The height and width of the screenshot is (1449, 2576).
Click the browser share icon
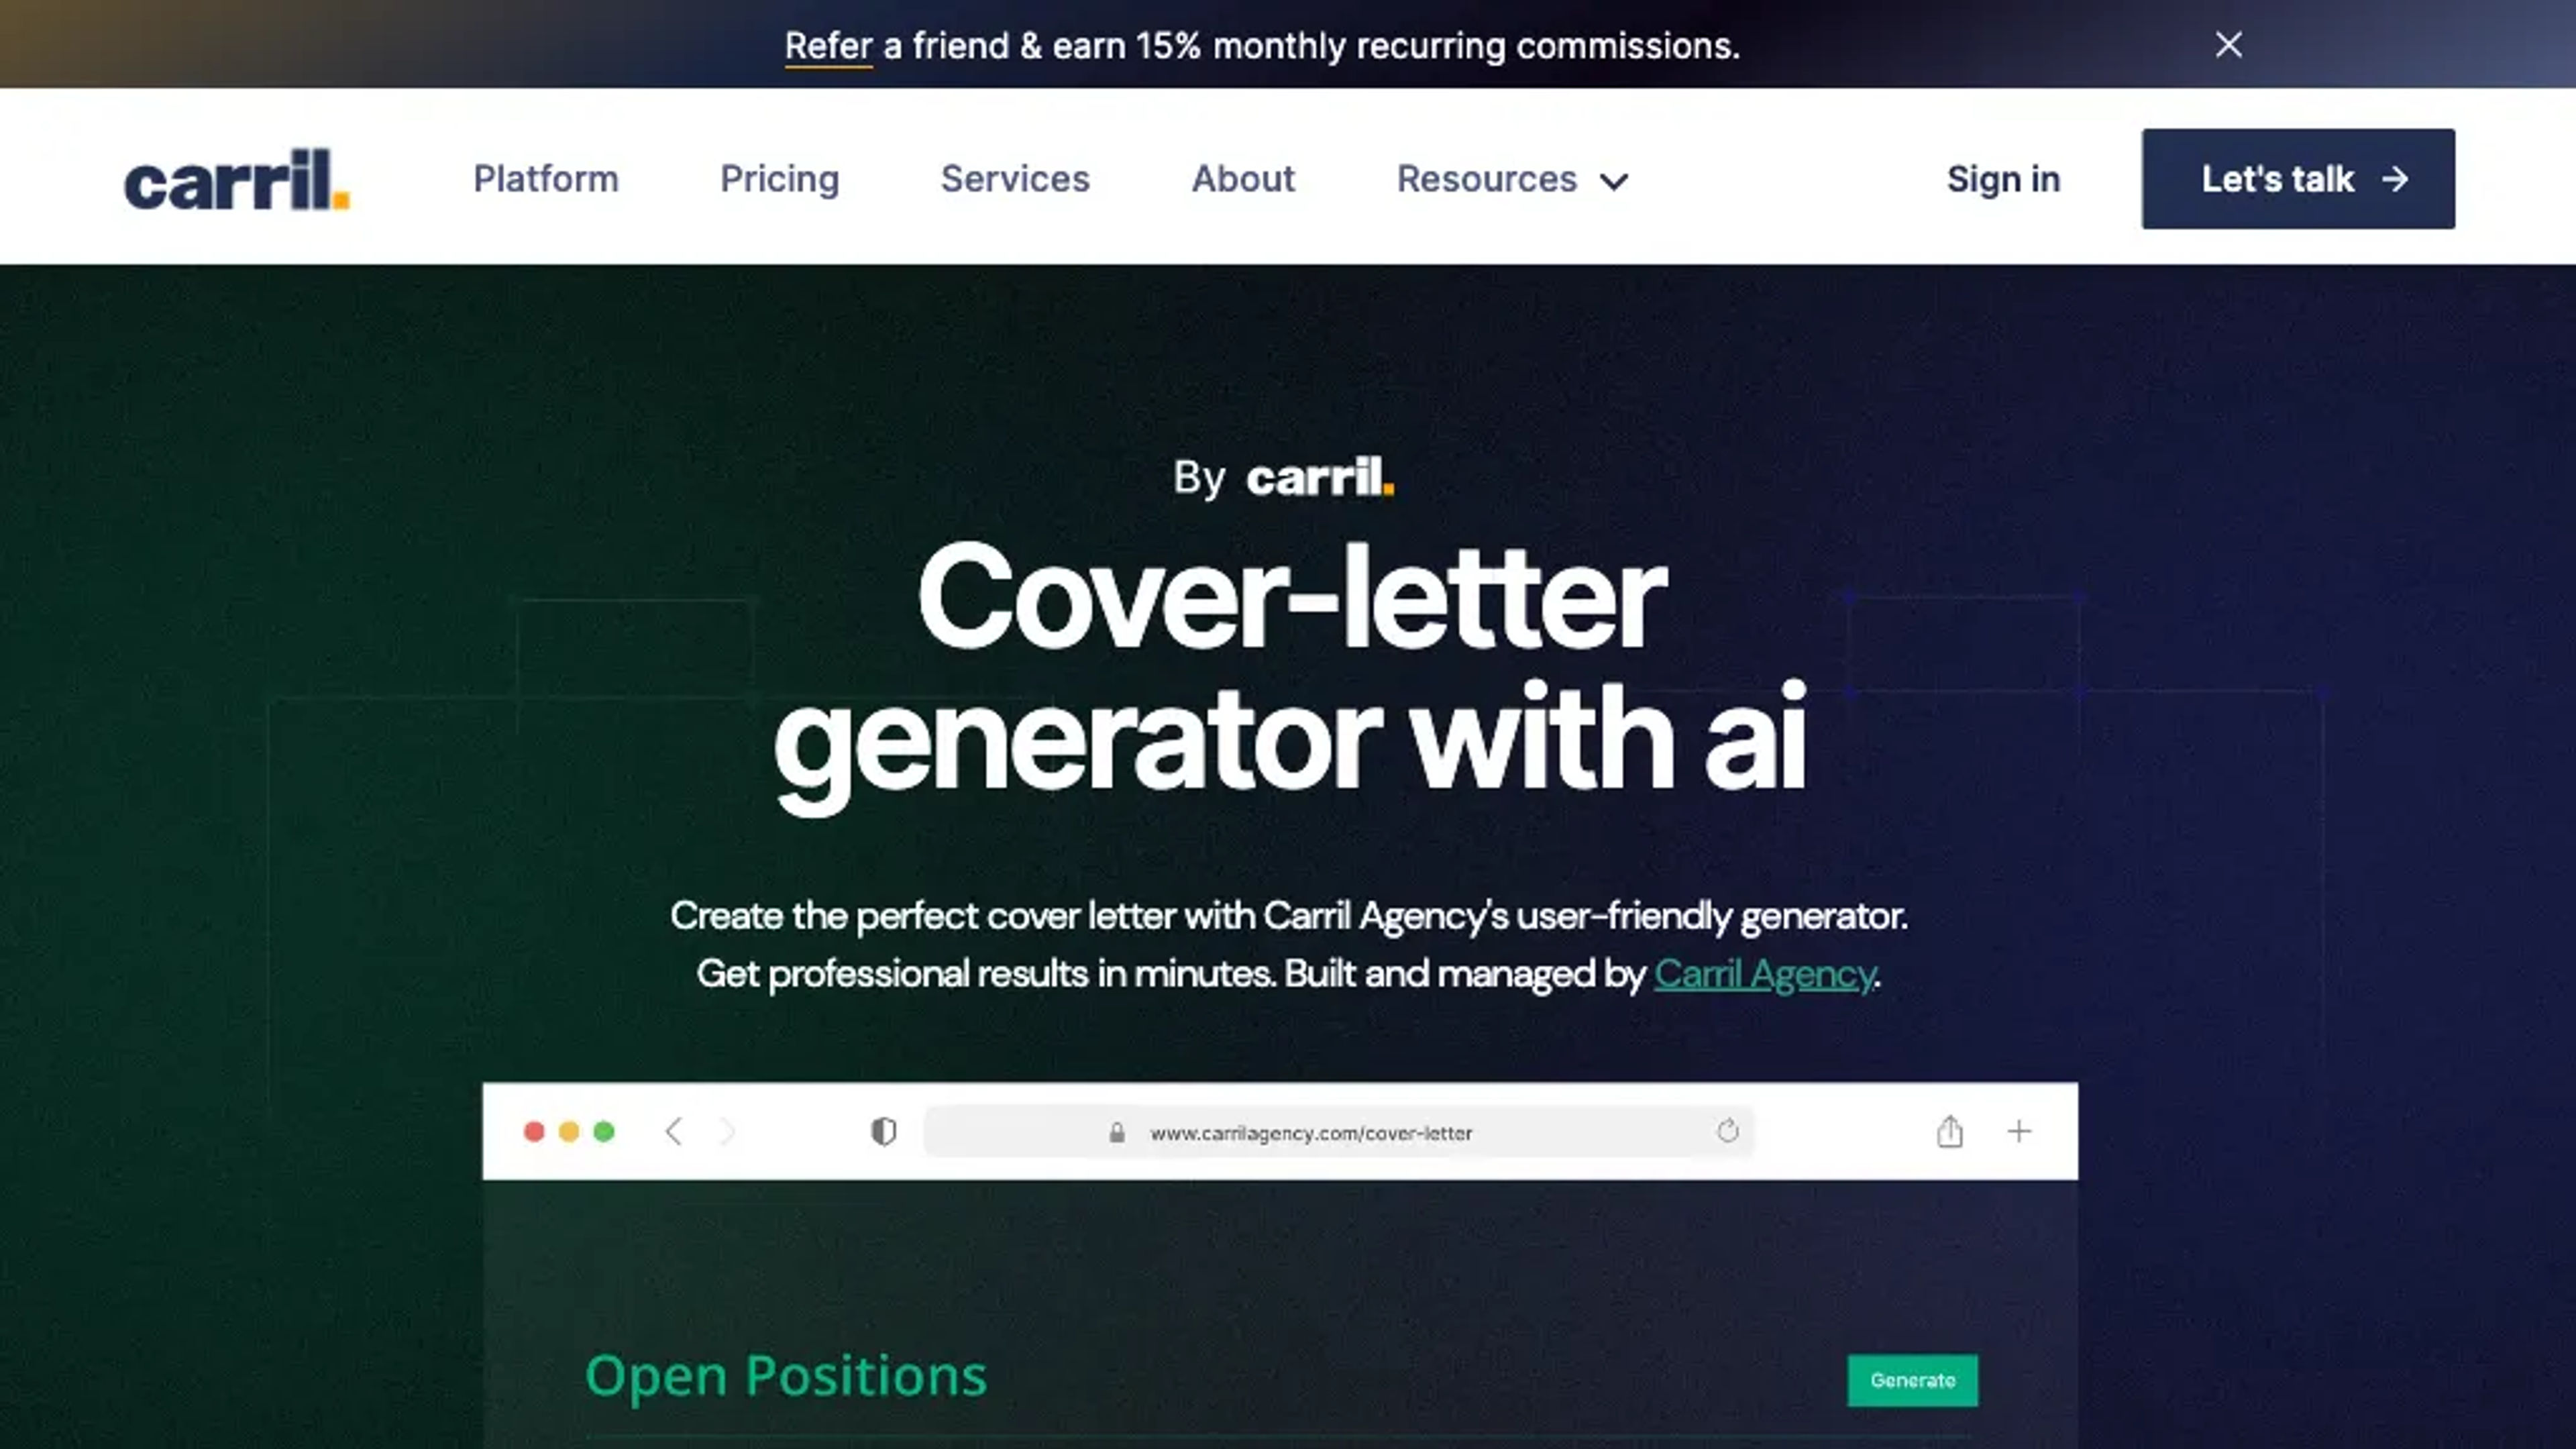point(1949,1130)
